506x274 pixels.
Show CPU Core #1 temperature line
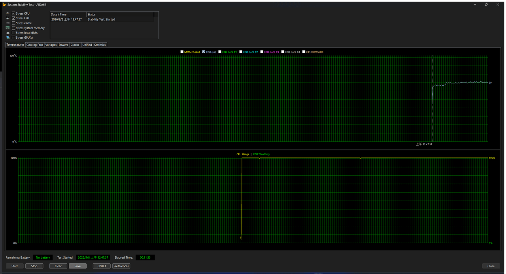coord(220,52)
